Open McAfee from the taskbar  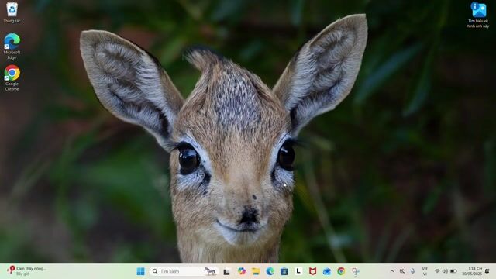click(x=312, y=271)
